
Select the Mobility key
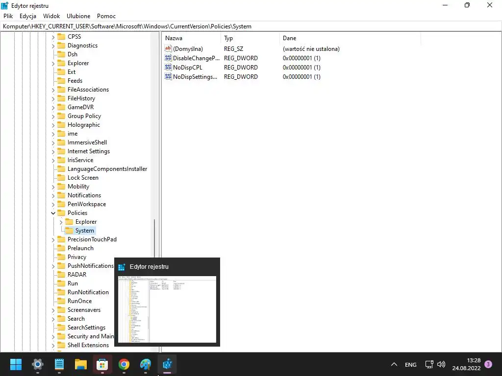pos(78,187)
